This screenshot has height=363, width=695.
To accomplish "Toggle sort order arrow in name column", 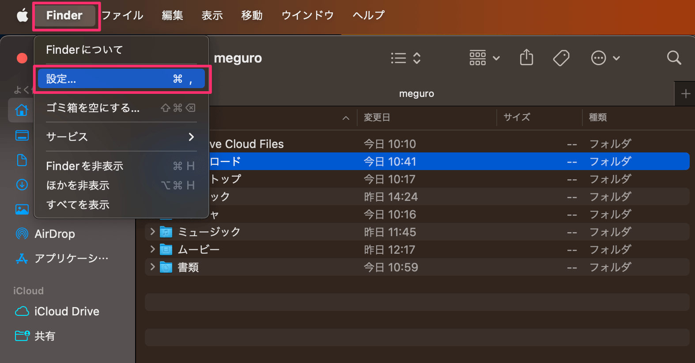I will point(346,118).
